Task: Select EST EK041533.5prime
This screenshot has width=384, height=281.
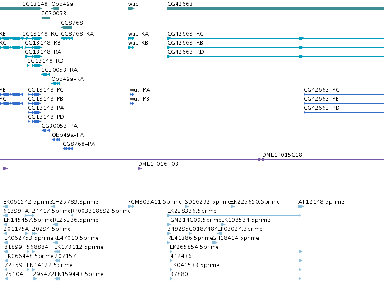Action: [194, 265]
